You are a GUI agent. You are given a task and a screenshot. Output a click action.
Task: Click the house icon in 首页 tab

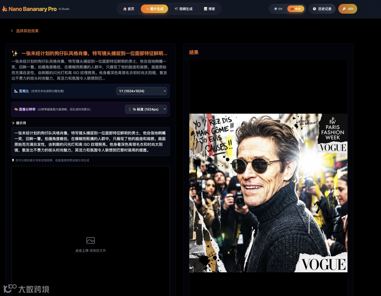125,9
